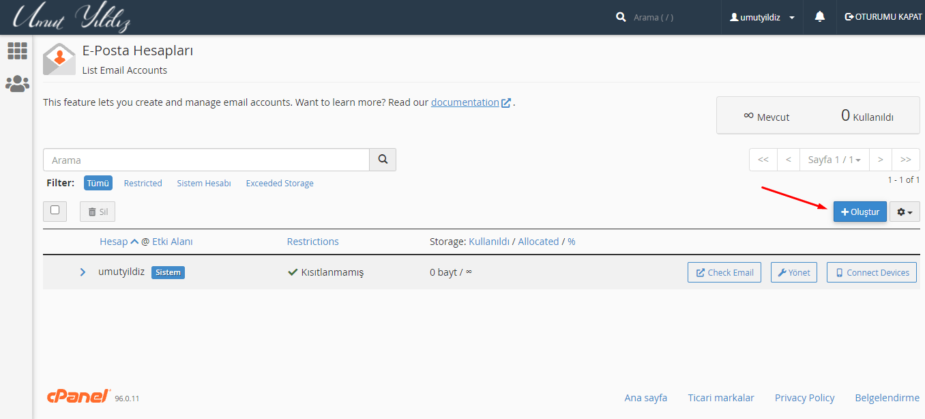925x419 pixels.
Task: Click the Kısıtlanmamış status text
Action: [332, 272]
